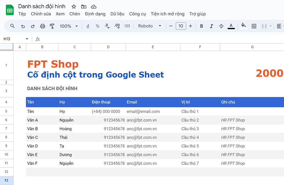Screen dimensions: 284x185
Task: Select column G header
Action: click(252, 47)
